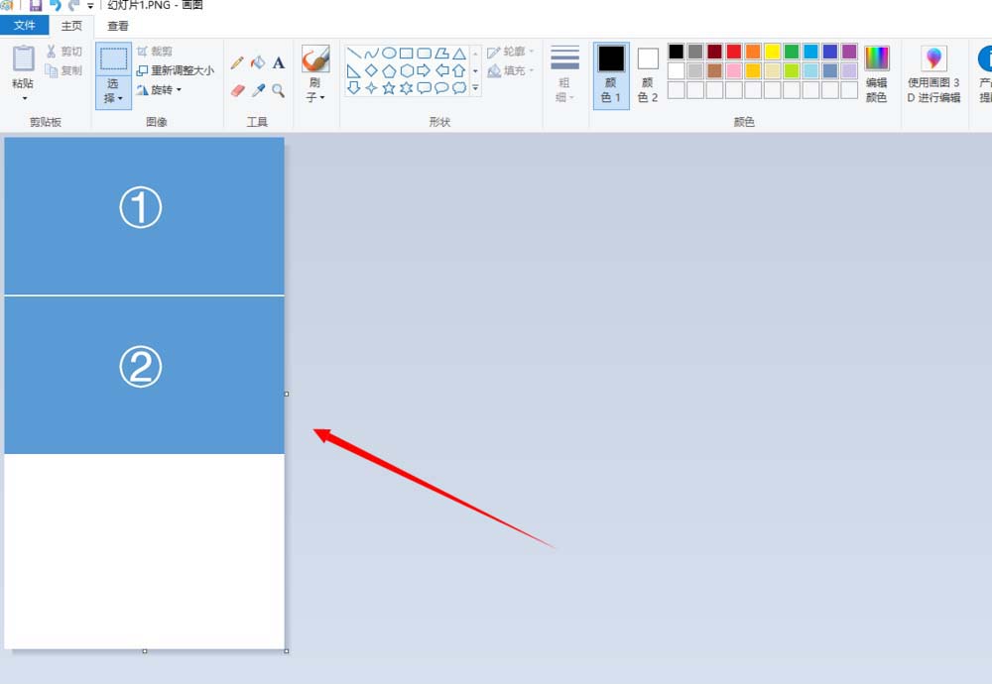Choose the Up arrow shape

(459, 70)
